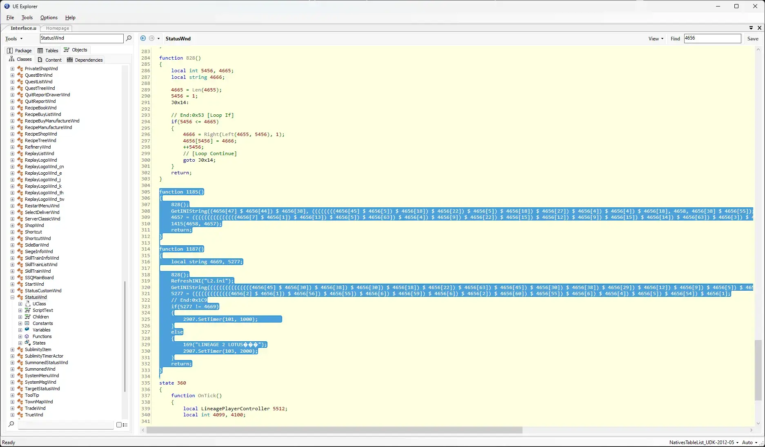Screen dimensions: 765x447
Task: Expand the SublimityItem tree node
Action: (12, 349)
